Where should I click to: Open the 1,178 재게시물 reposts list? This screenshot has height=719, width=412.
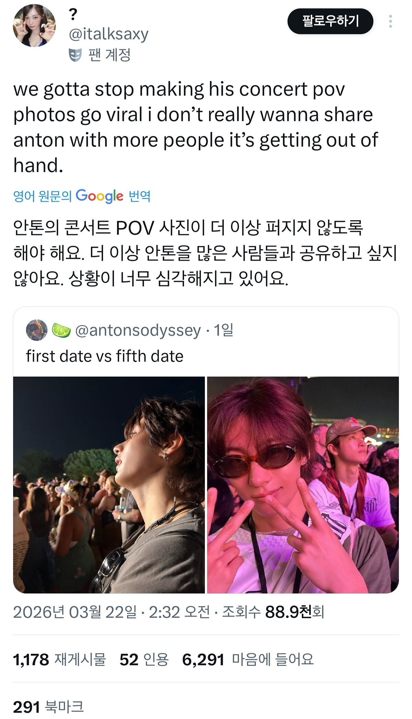tap(59, 660)
